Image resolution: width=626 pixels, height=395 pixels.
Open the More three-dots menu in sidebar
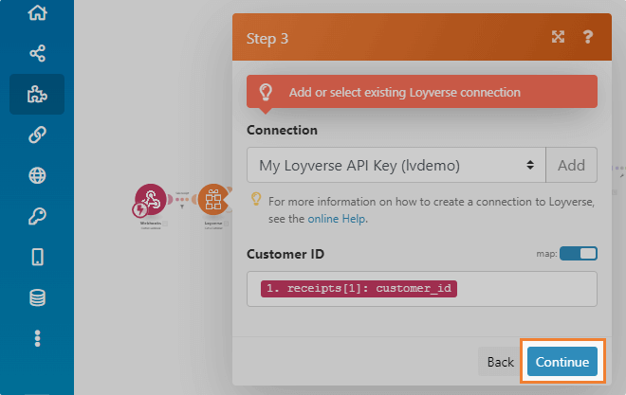click(37, 338)
